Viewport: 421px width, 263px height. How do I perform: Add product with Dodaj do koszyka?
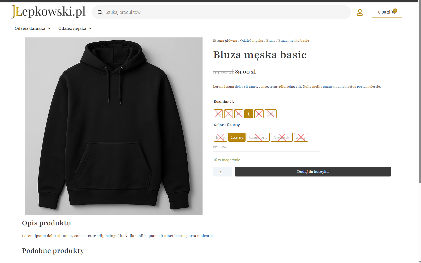tap(313, 172)
